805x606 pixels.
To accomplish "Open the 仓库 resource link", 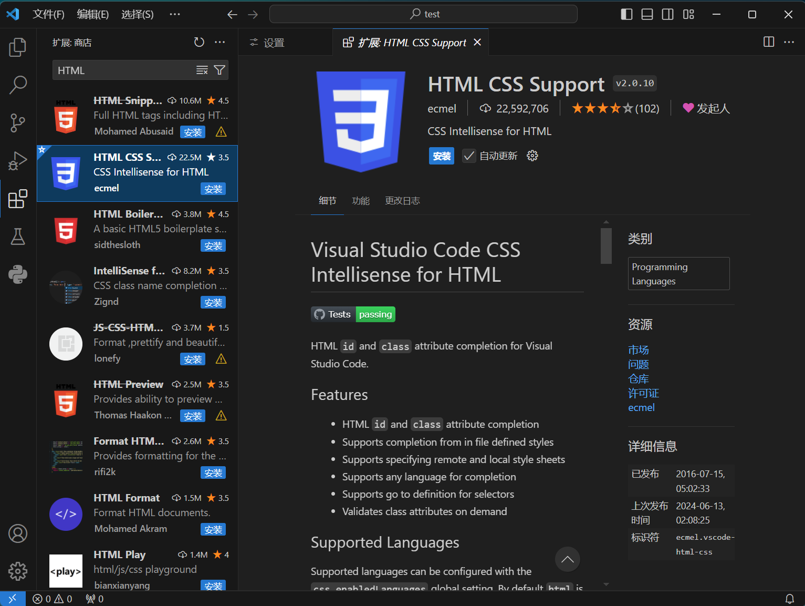I will click(x=639, y=379).
